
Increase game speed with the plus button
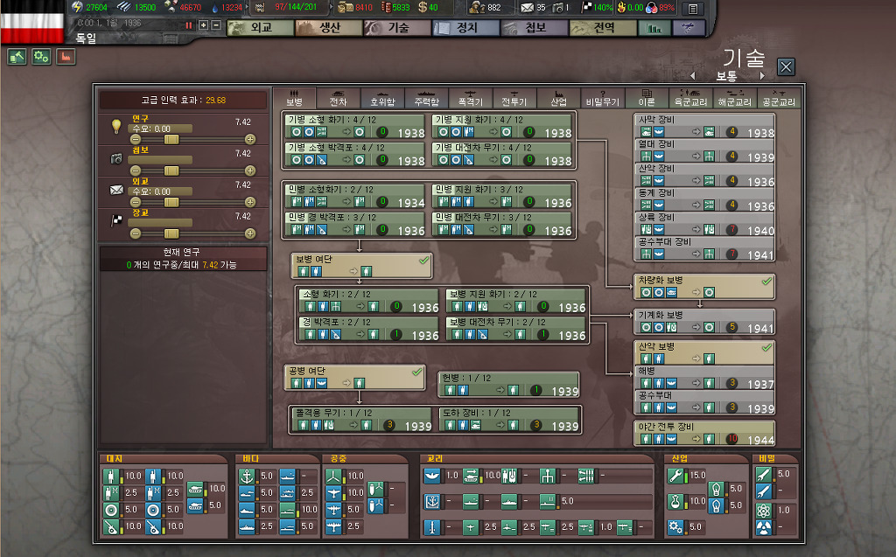tap(204, 25)
